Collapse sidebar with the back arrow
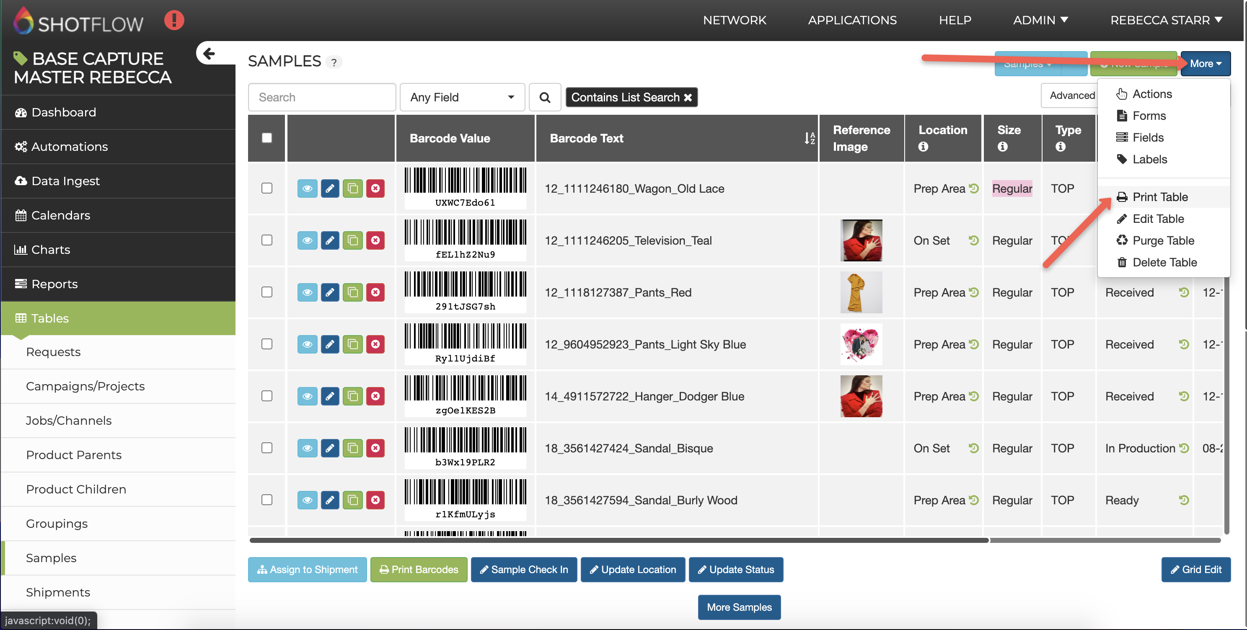The height and width of the screenshot is (630, 1247). tap(209, 53)
